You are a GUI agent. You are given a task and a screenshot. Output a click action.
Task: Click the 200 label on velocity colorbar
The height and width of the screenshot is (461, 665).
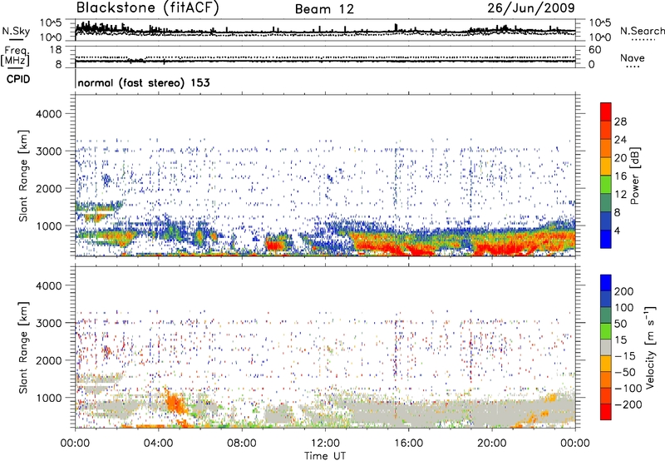[624, 291]
